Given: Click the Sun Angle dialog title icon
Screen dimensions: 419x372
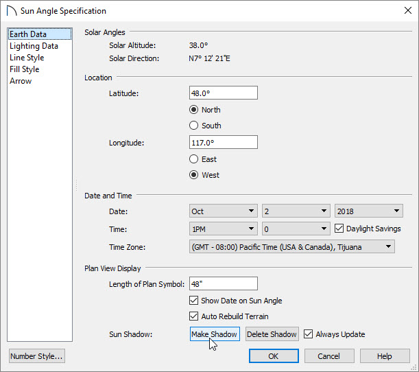Looking at the screenshot, I should coord(12,11).
